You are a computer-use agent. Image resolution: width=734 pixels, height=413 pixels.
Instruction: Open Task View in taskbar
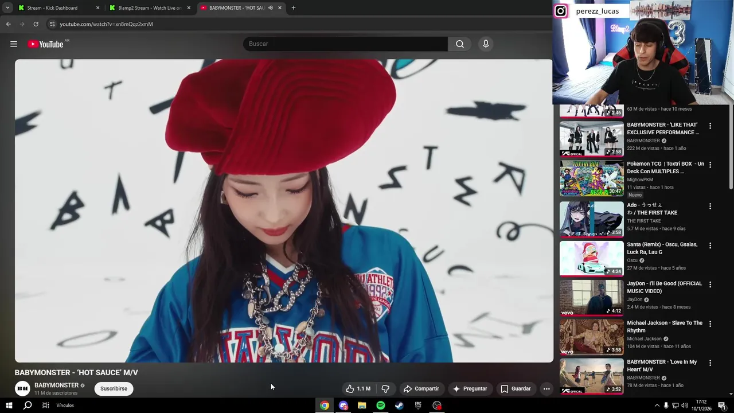pos(45,406)
